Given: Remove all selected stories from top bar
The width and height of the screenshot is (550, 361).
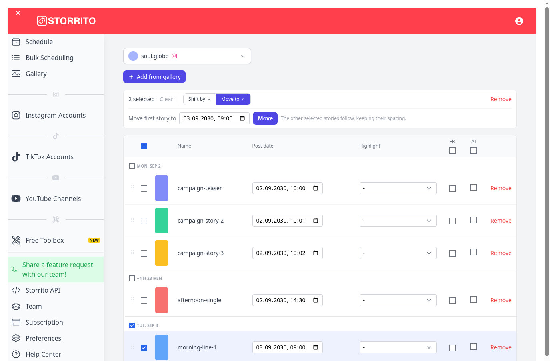Looking at the screenshot, I should 501,99.
